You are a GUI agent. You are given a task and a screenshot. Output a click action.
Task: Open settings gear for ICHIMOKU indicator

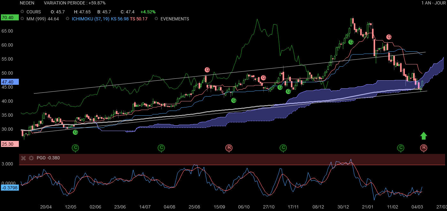[x=67, y=19]
